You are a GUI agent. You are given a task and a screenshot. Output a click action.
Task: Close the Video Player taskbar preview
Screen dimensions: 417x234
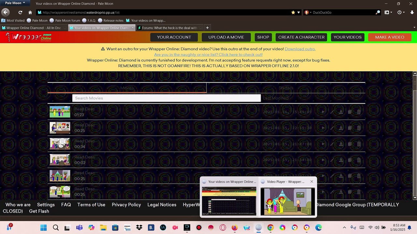click(312, 182)
